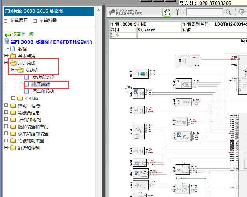Screen dimensions: 247x197
Task: Click the 当前:3008-线路图 (EP6FDTM发动机) heading
Action: [x=52, y=42]
